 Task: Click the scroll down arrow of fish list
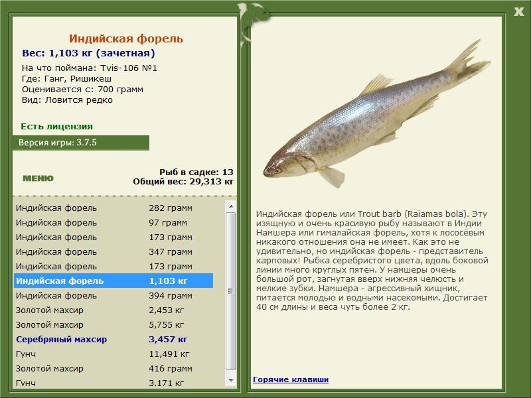tap(231, 380)
